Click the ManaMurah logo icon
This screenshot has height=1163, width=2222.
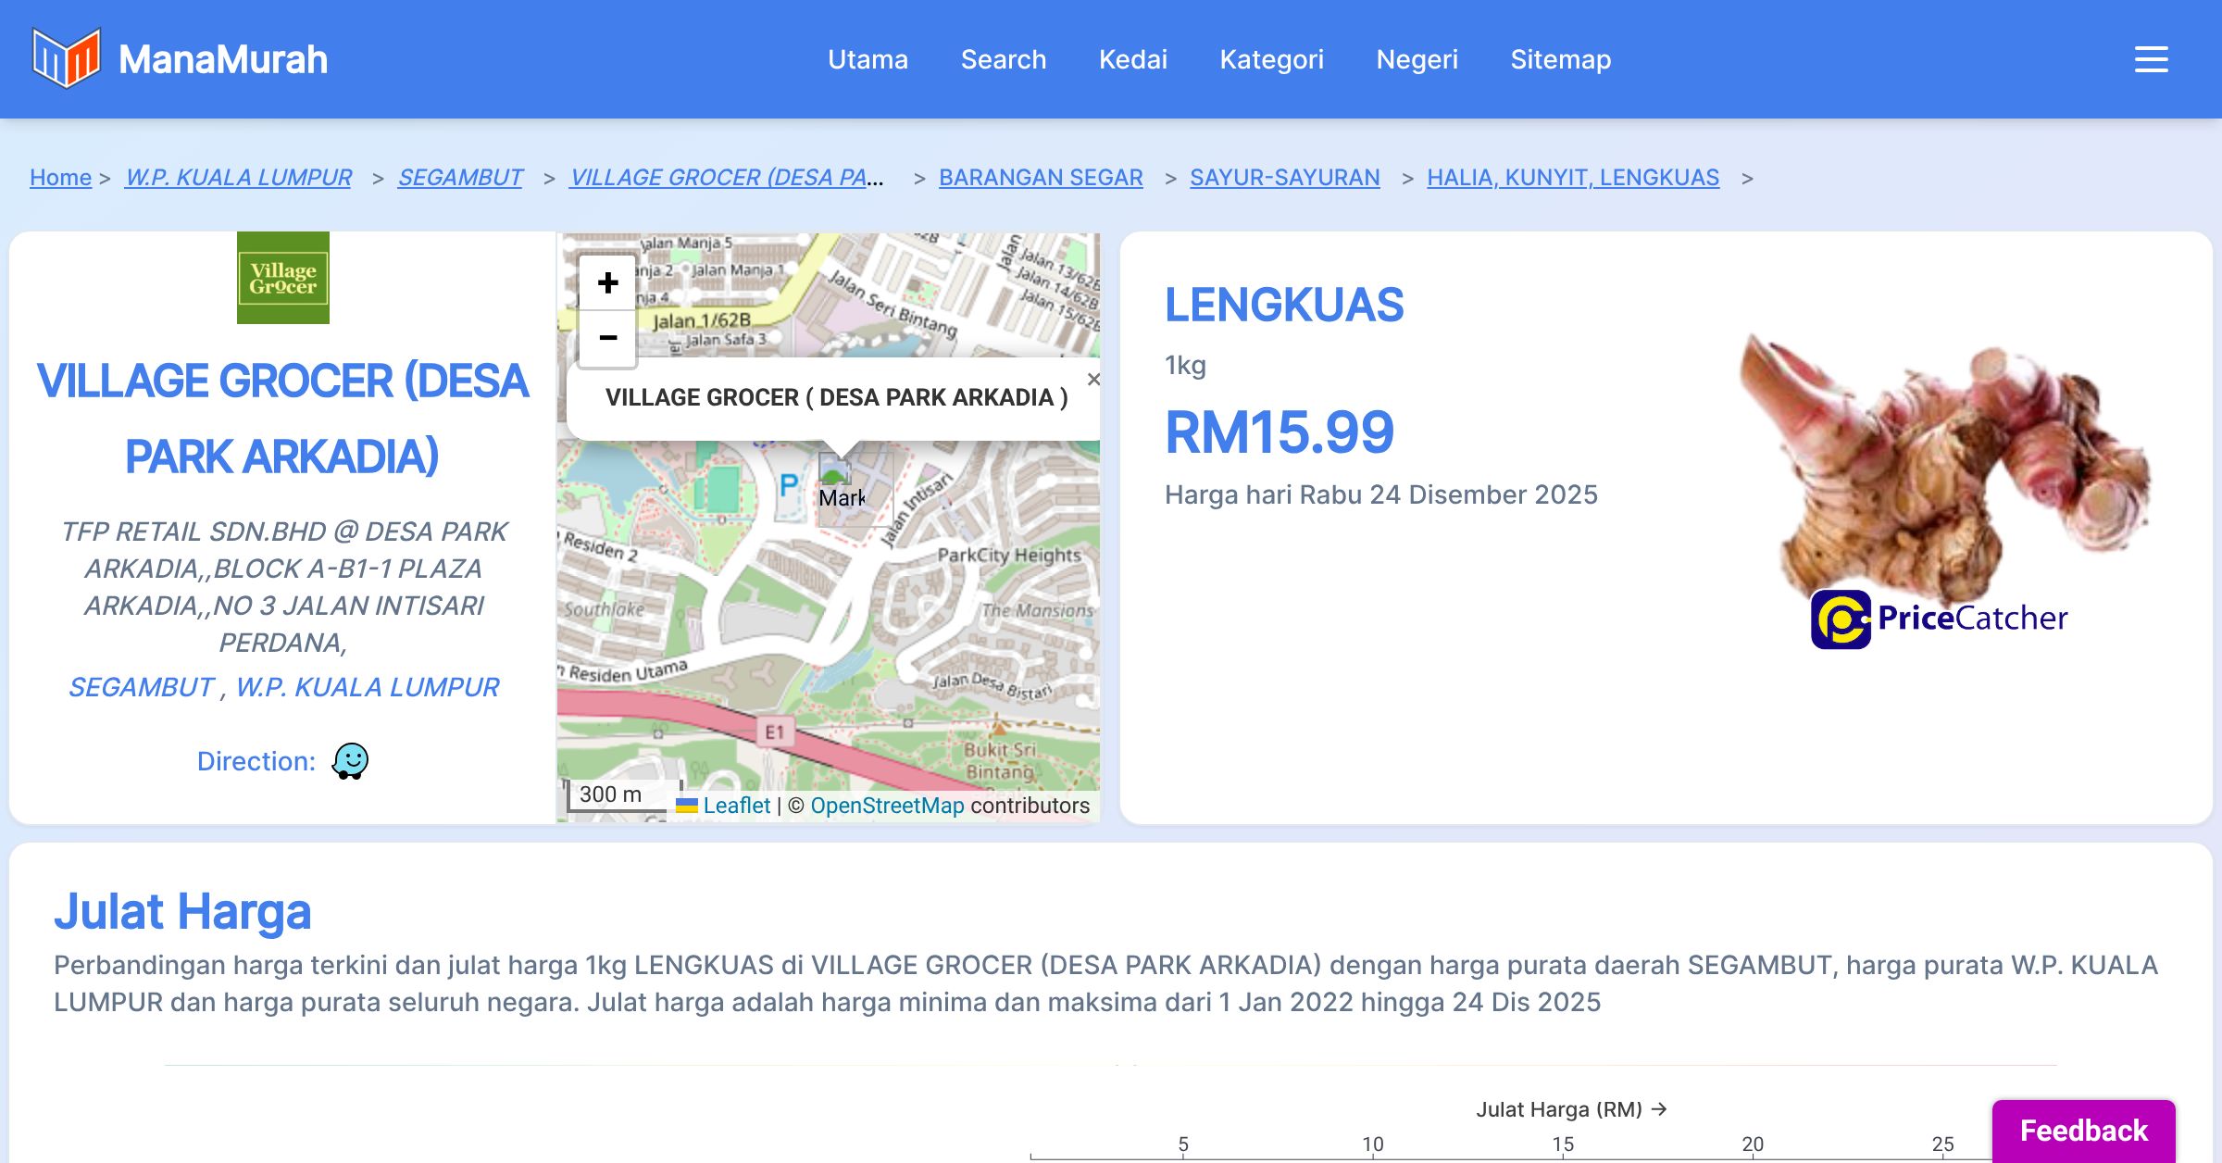[x=66, y=58]
